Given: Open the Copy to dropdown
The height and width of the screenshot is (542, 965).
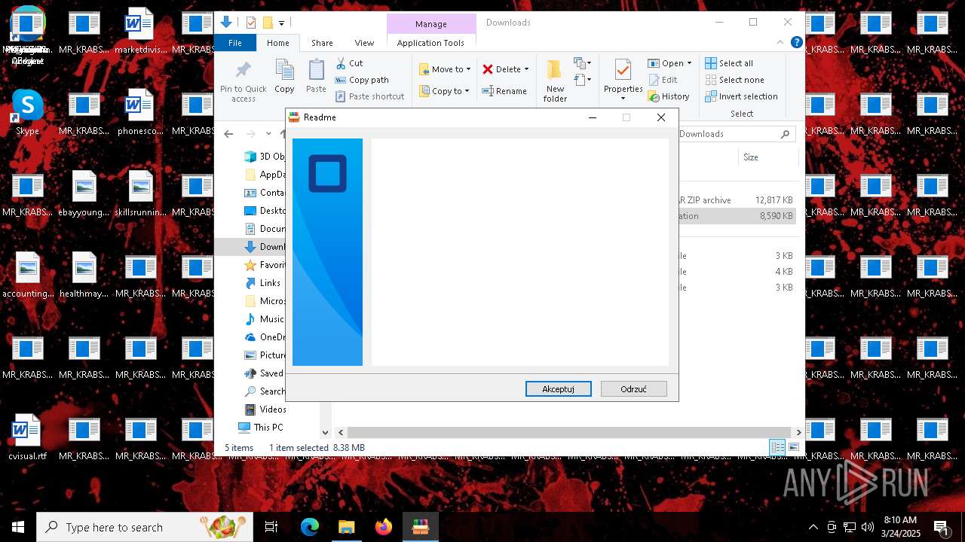Looking at the screenshot, I should (x=444, y=91).
